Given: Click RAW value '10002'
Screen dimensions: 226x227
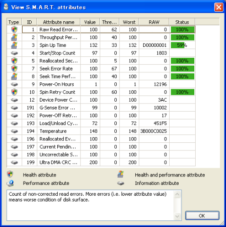Looking at the screenshot, I should tap(160, 108).
